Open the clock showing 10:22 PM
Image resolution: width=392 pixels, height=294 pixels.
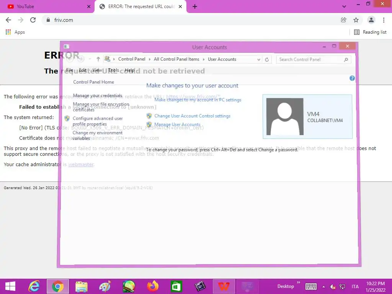tap(376, 287)
